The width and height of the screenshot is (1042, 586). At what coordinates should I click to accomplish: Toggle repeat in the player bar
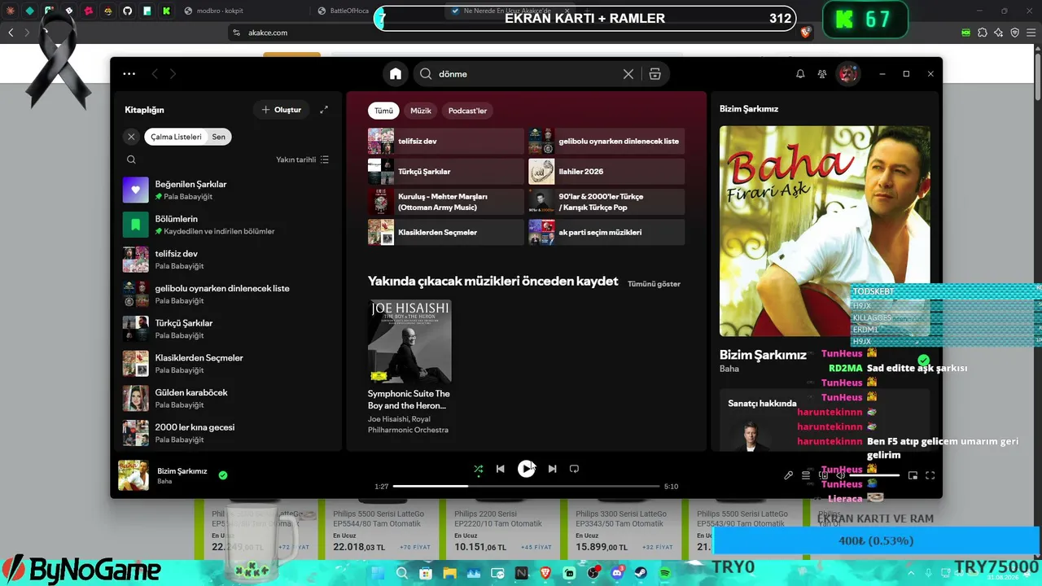pos(574,469)
